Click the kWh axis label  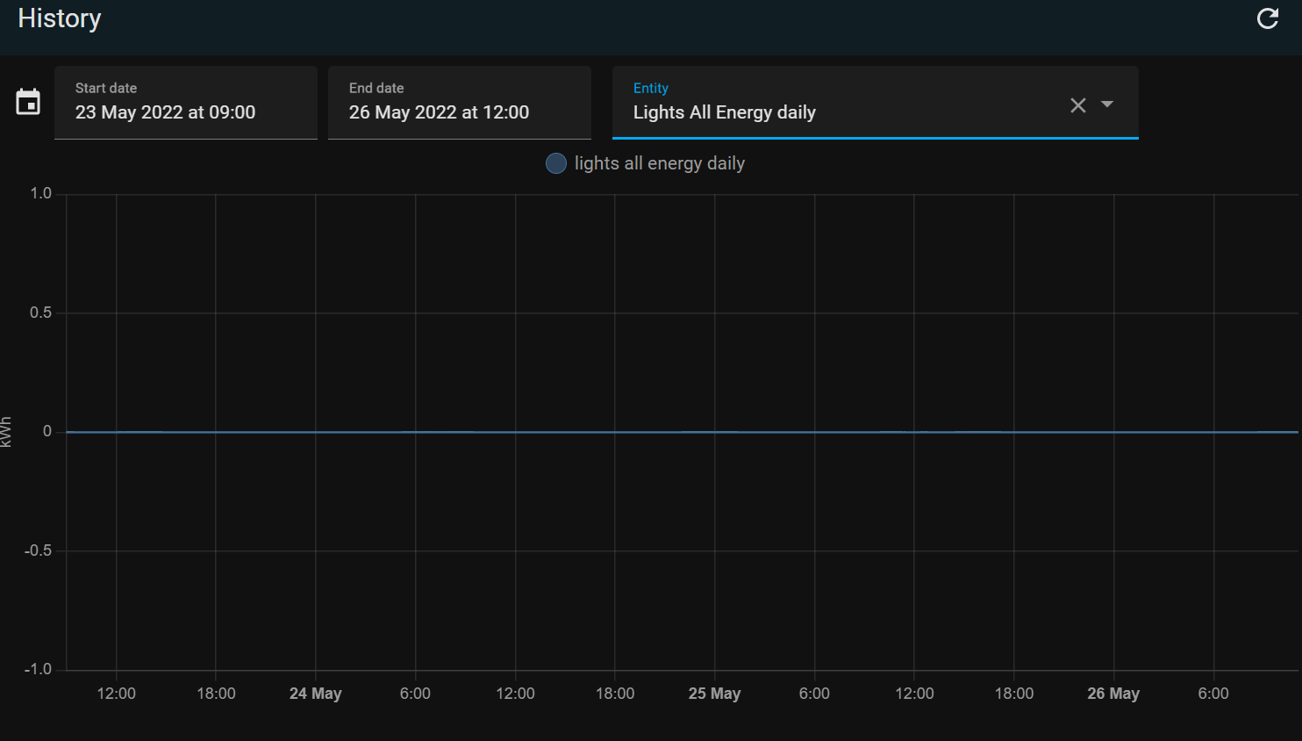[x=7, y=430]
